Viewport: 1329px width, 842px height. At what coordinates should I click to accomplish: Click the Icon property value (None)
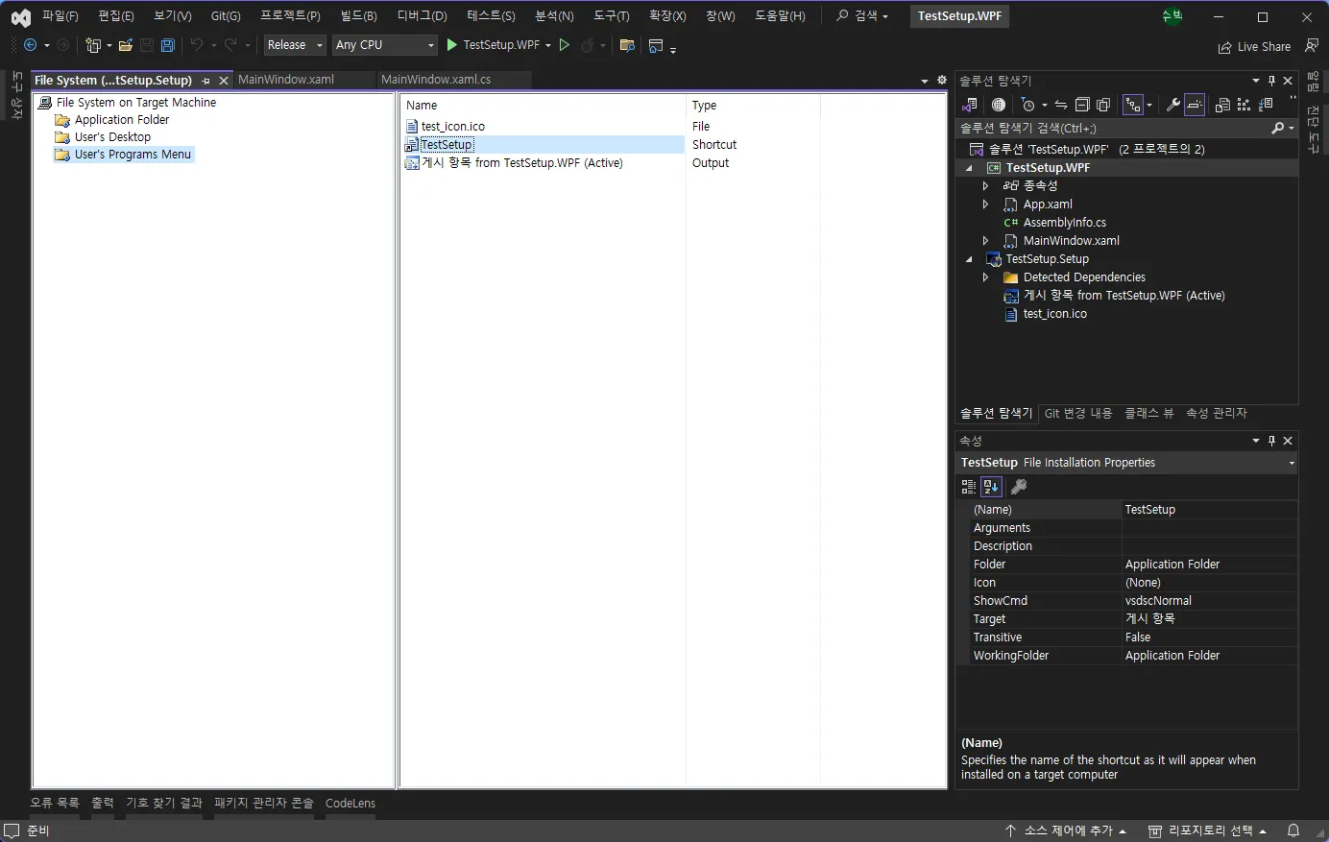pyautogui.click(x=1210, y=583)
